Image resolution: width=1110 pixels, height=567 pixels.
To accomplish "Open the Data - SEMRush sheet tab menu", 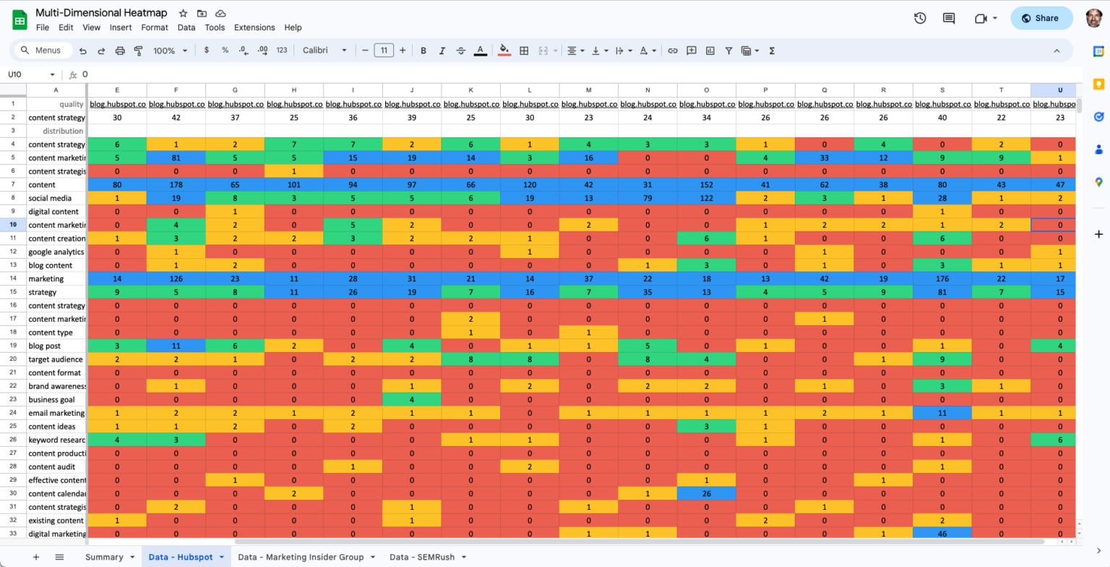I will point(462,557).
